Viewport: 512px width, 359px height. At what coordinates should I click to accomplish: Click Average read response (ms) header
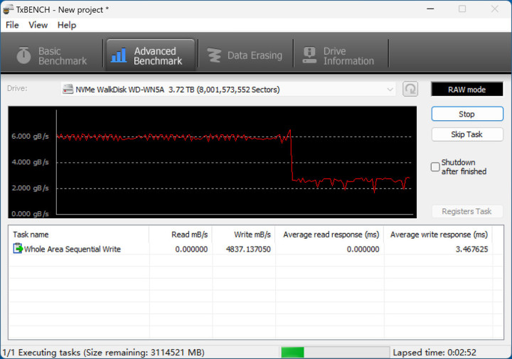click(x=329, y=235)
